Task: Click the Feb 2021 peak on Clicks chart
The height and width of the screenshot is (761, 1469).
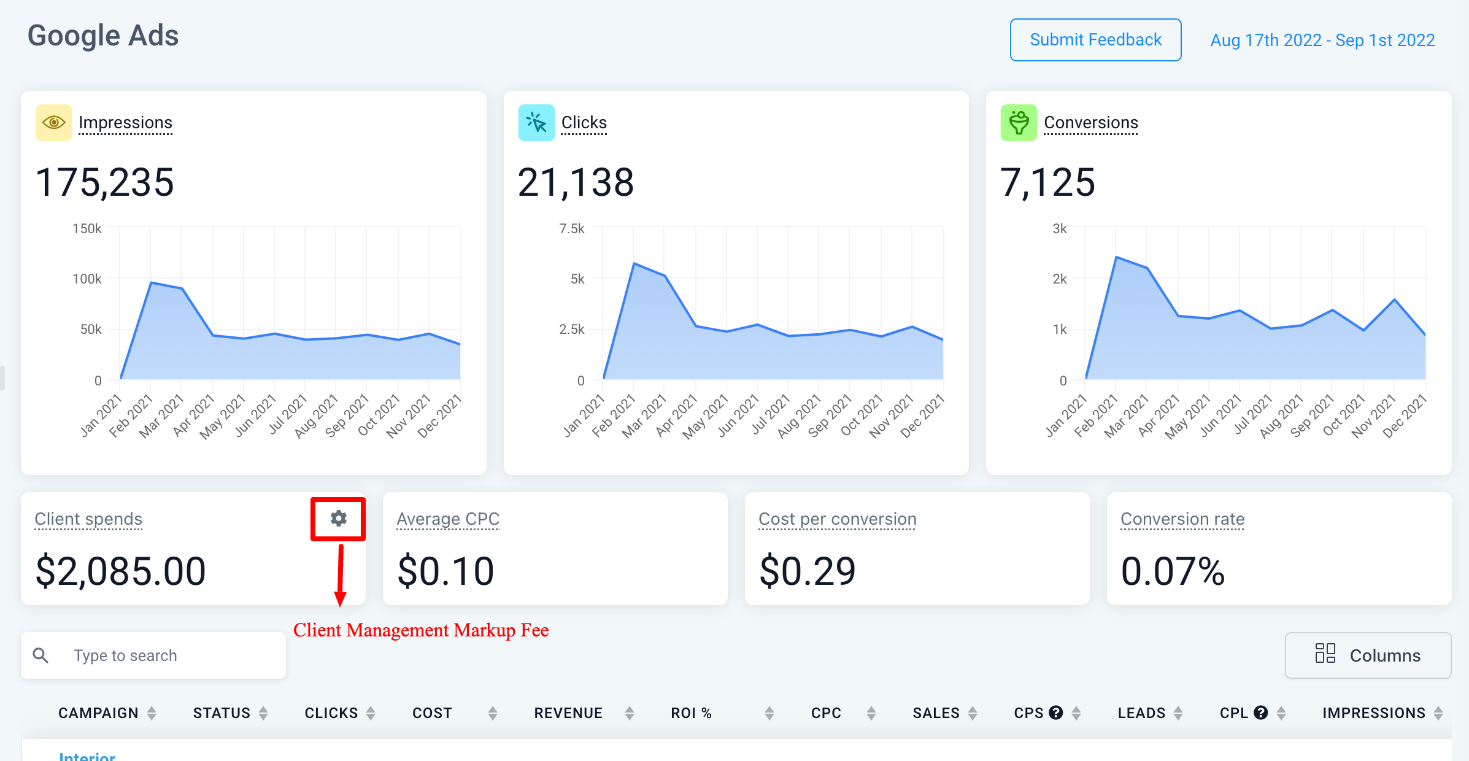Action: point(634,264)
